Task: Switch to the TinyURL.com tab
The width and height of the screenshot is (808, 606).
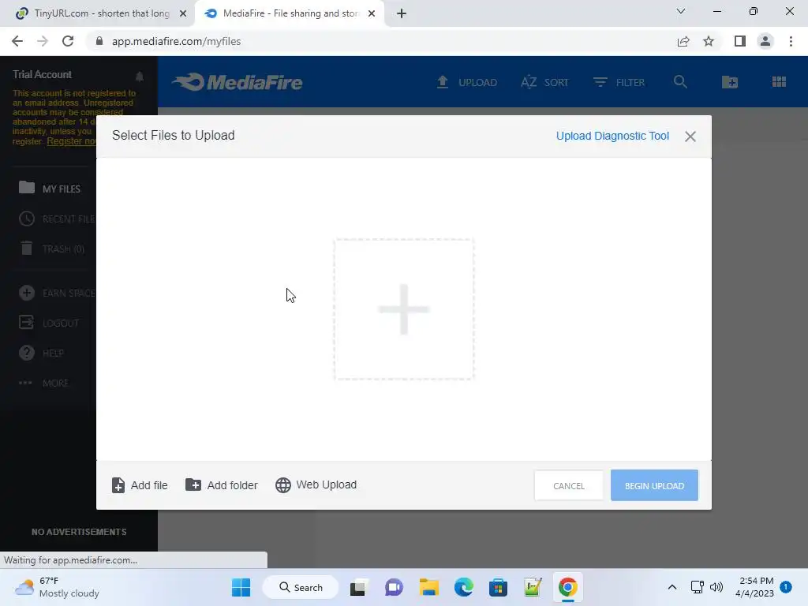Action: 98,13
